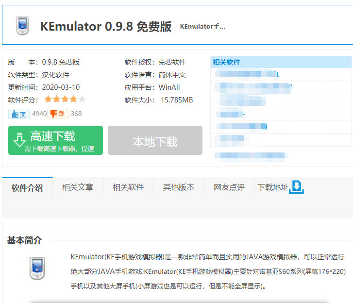The image size is (353, 303).
Task: Click the 软件语言 value 简体中文
Action: (172, 75)
